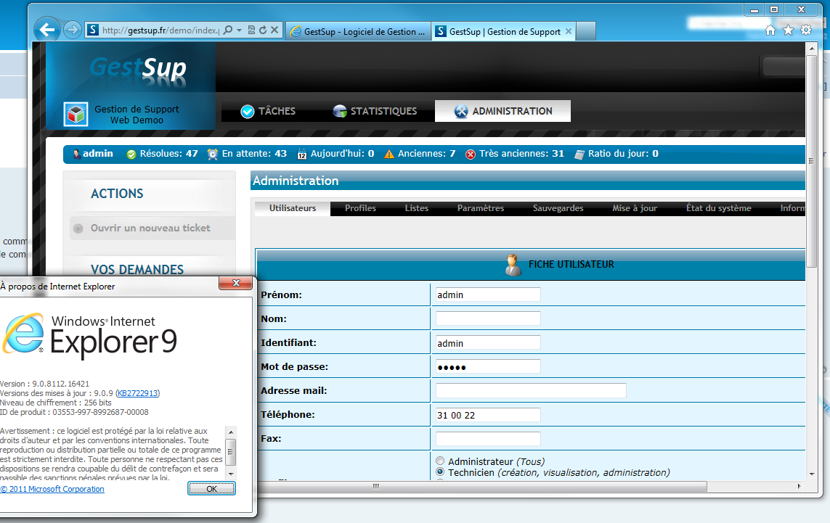Click the Internet Explorer 9 logo
The image size is (830, 523).
(23, 333)
